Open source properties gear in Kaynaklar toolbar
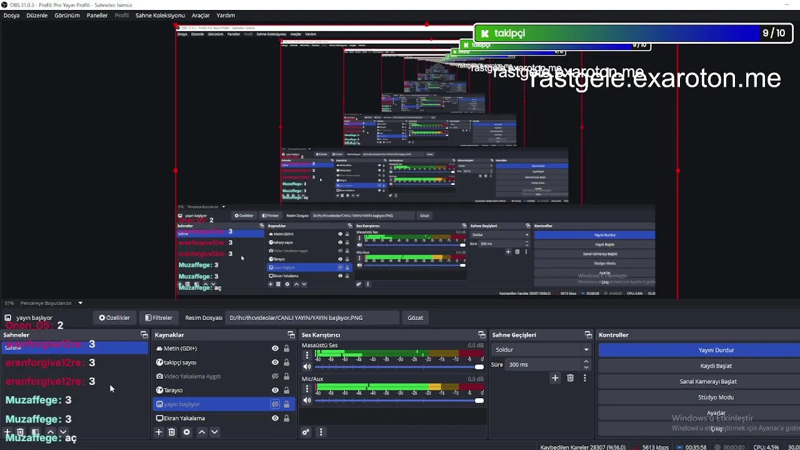 coord(186,432)
